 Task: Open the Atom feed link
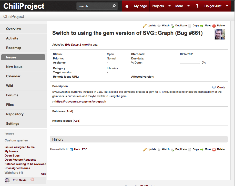77,149
